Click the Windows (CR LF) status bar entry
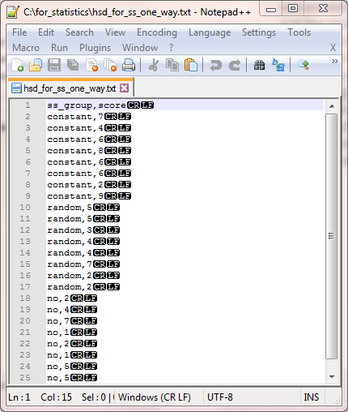348x412 pixels. [x=155, y=397]
